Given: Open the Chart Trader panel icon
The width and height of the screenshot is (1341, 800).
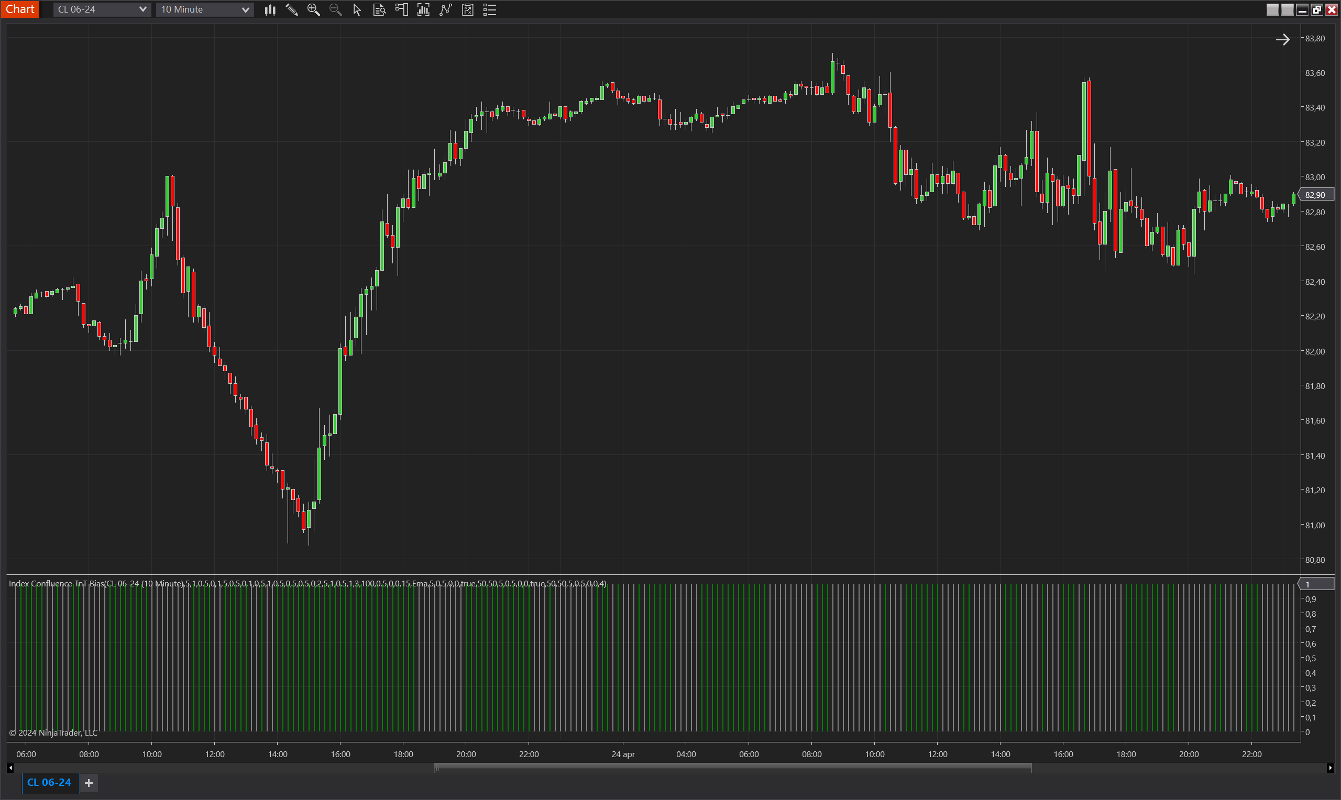Looking at the screenshot, I should pyautogui.click(x=401, y=10).
